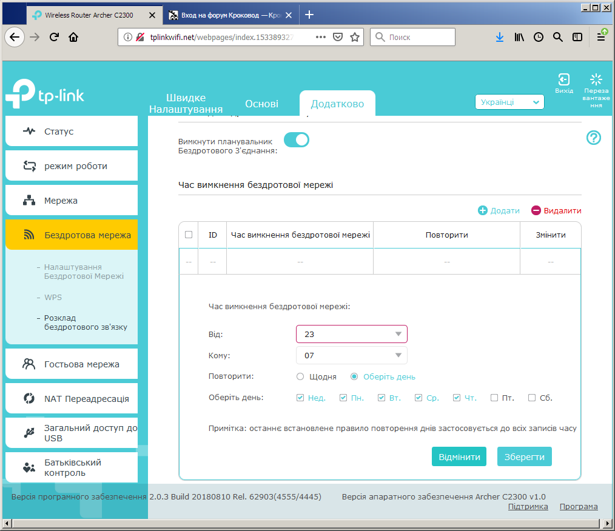Click the Перезавантаження reboot icon

tap(596, 79)
